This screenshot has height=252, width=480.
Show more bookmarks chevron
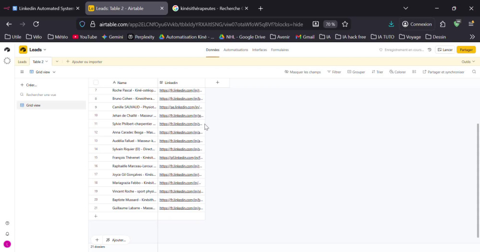click(472, 37)
